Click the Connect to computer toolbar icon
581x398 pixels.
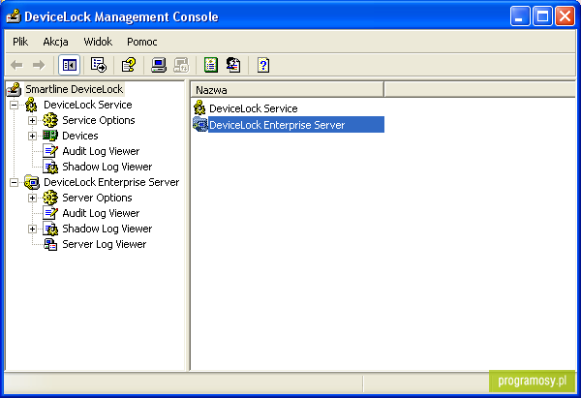(x=159, y=65)
